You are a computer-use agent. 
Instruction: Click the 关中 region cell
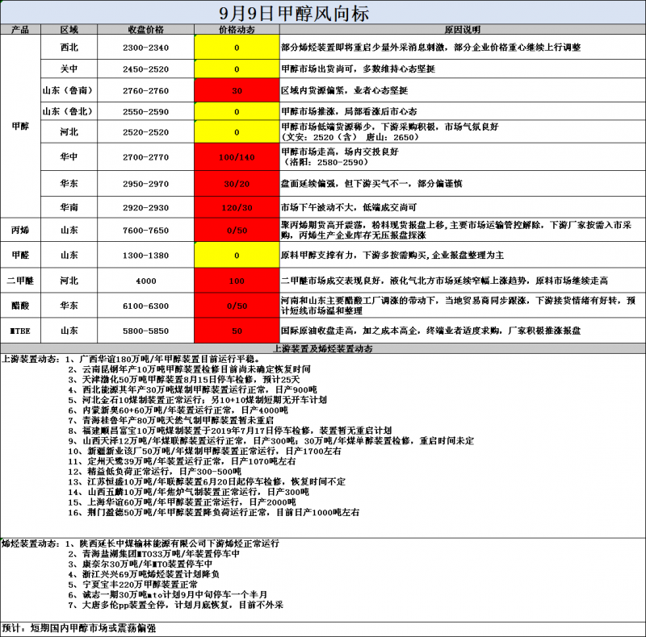pos(69,69)
